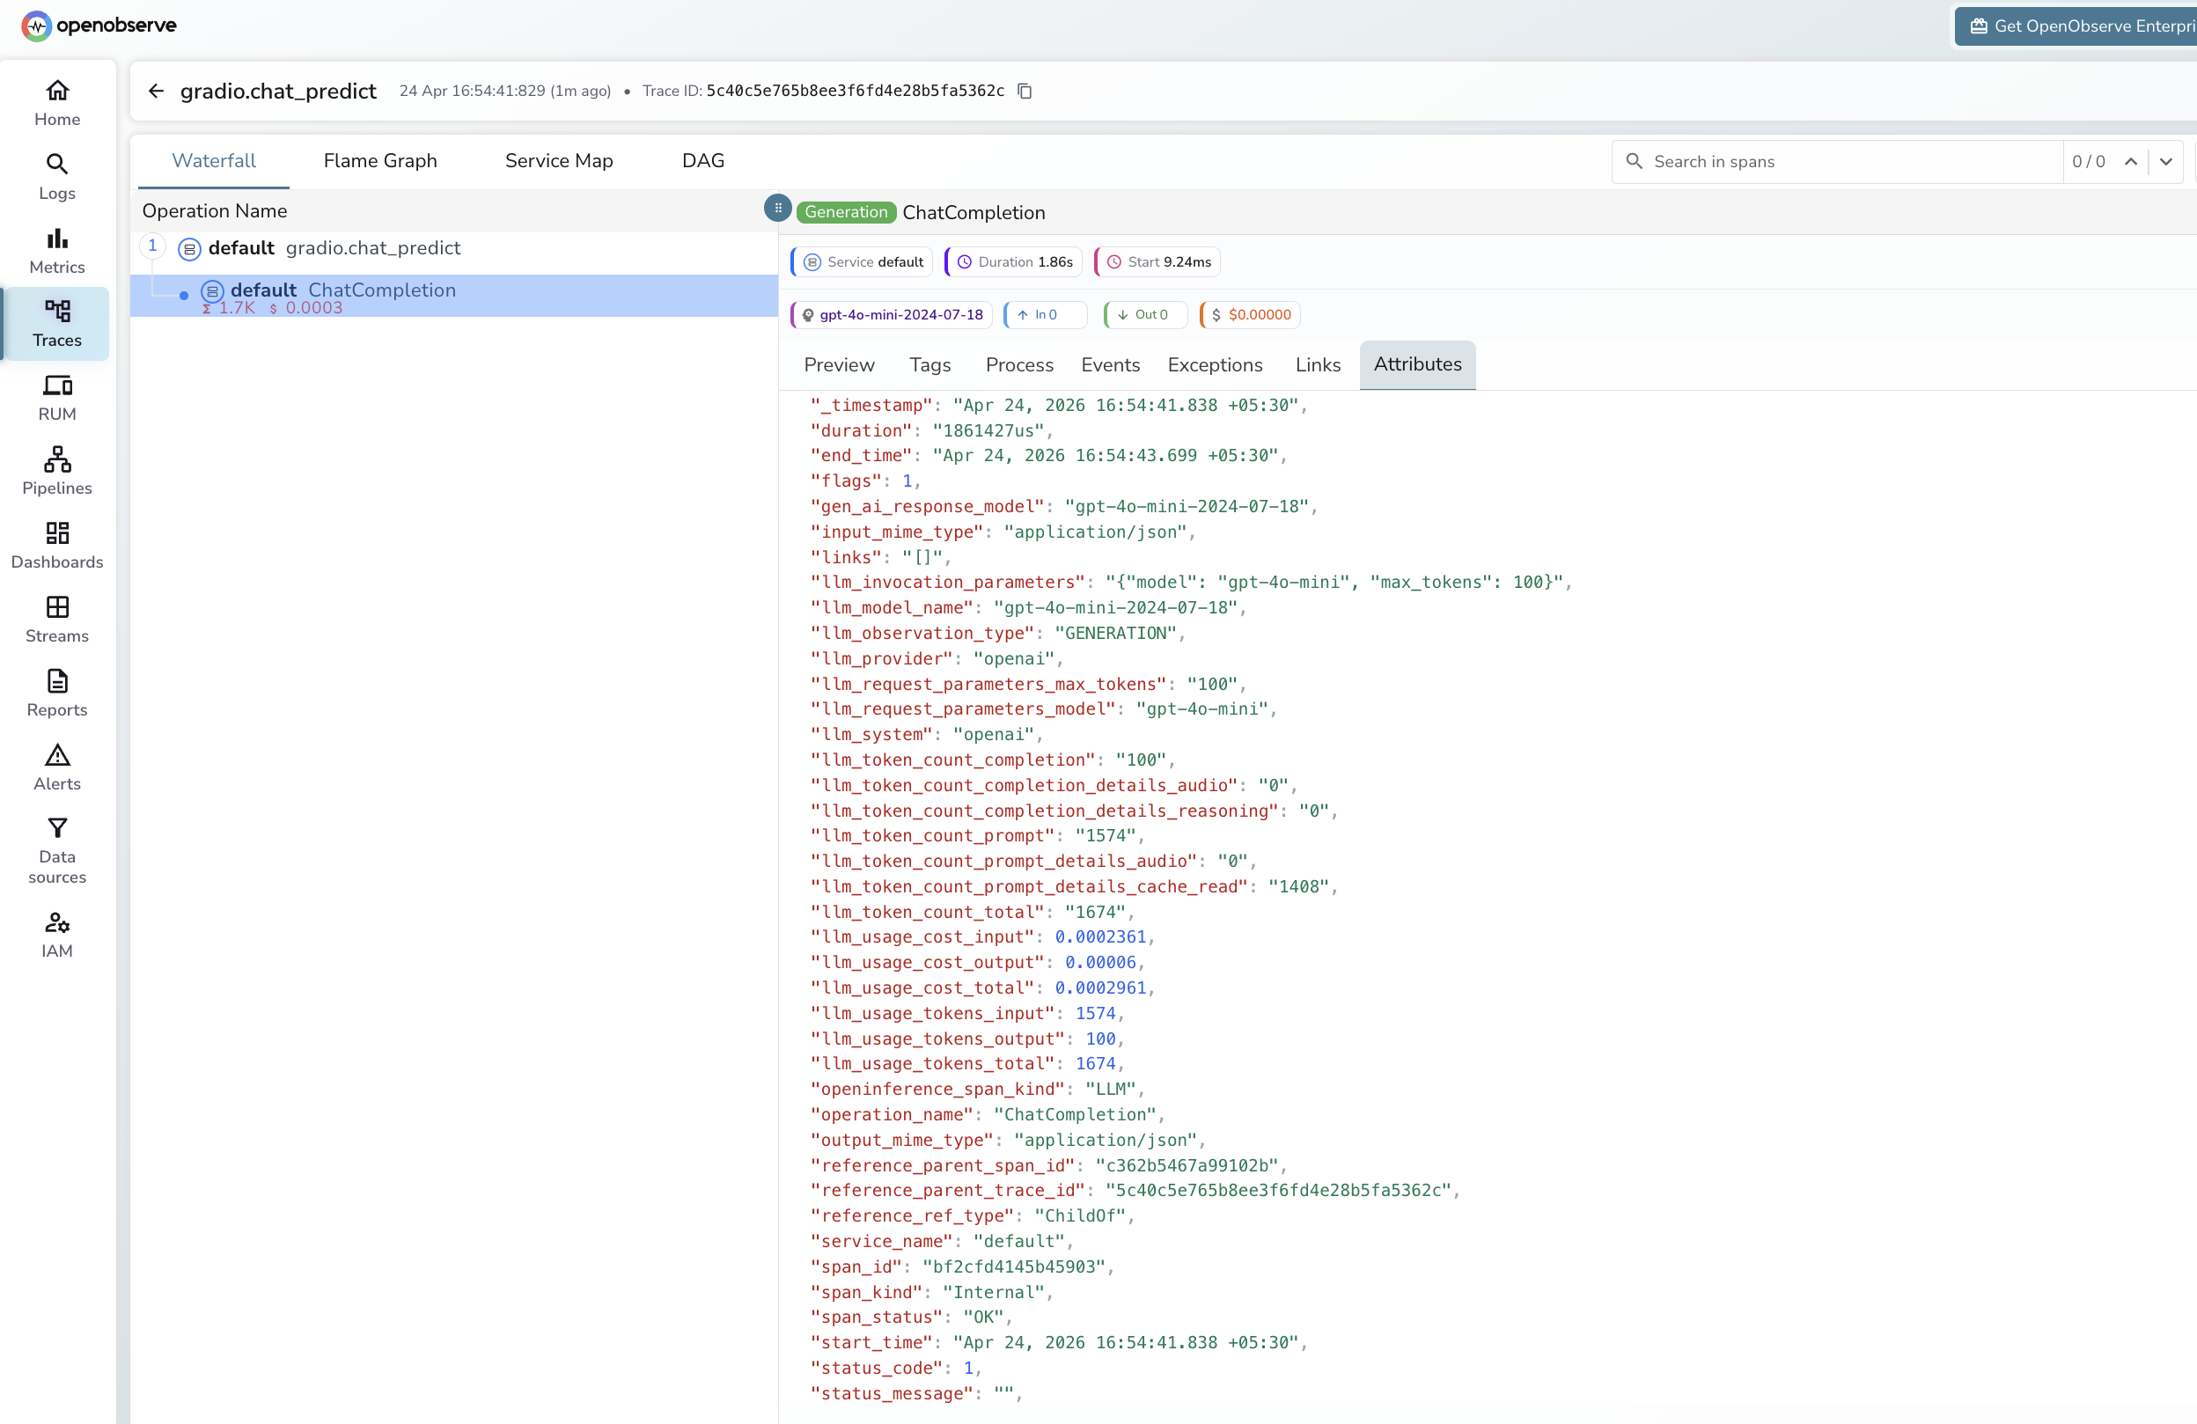Open the span match results dropdown chevron

click(x=2167, y=162)
